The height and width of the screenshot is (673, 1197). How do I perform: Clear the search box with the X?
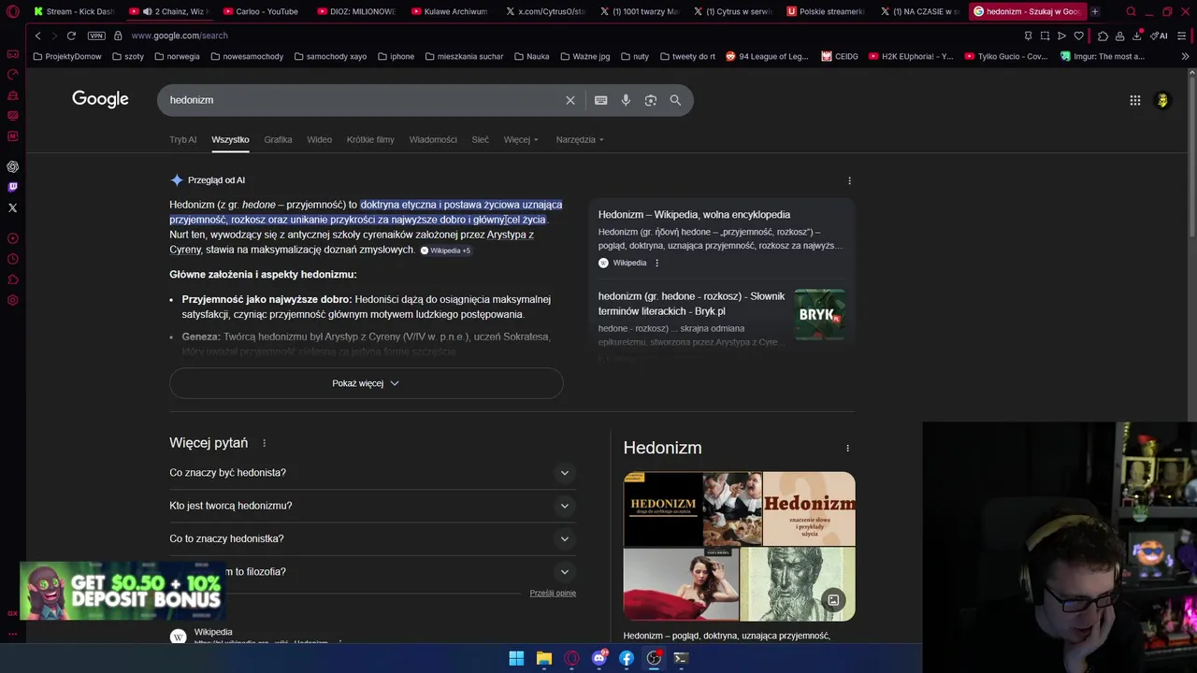click(570, 100)
